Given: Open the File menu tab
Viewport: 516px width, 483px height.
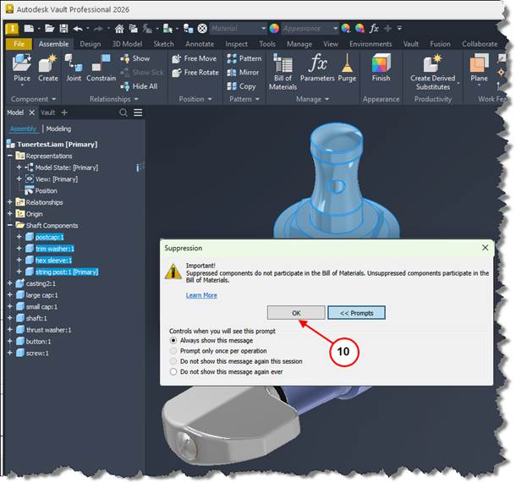Looking at the screenshot, I should (19, 44).
